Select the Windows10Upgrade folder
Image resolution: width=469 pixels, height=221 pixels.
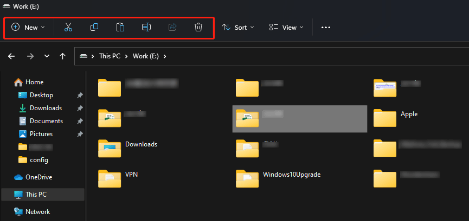click(278, 178)
